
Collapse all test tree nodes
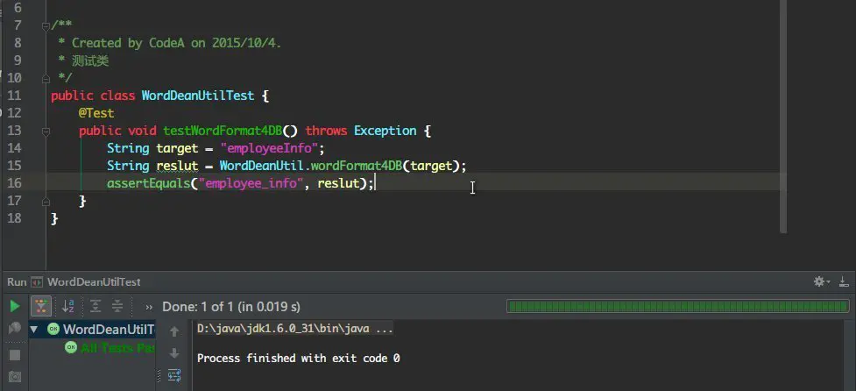click(x=117, y=306)
